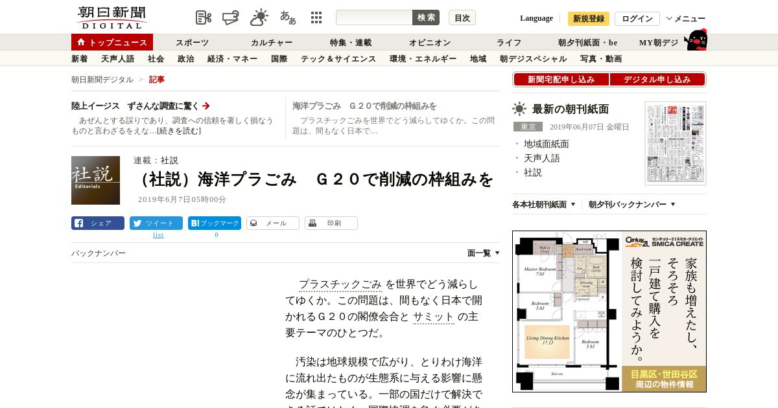Viewport: 778px width, 408px height.
Task: Open 天声人語 link in sidebar list
Action: 542,158
